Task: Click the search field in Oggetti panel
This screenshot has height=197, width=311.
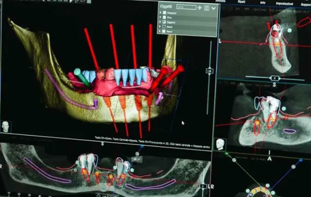Action: point(186,7)
